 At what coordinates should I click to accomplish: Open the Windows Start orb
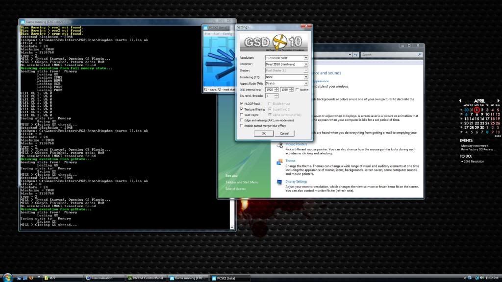(7, 278)
